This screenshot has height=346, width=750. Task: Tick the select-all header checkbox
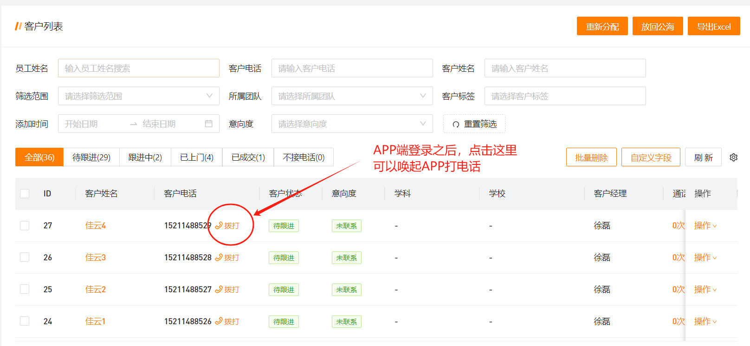(x=25, y=193)
